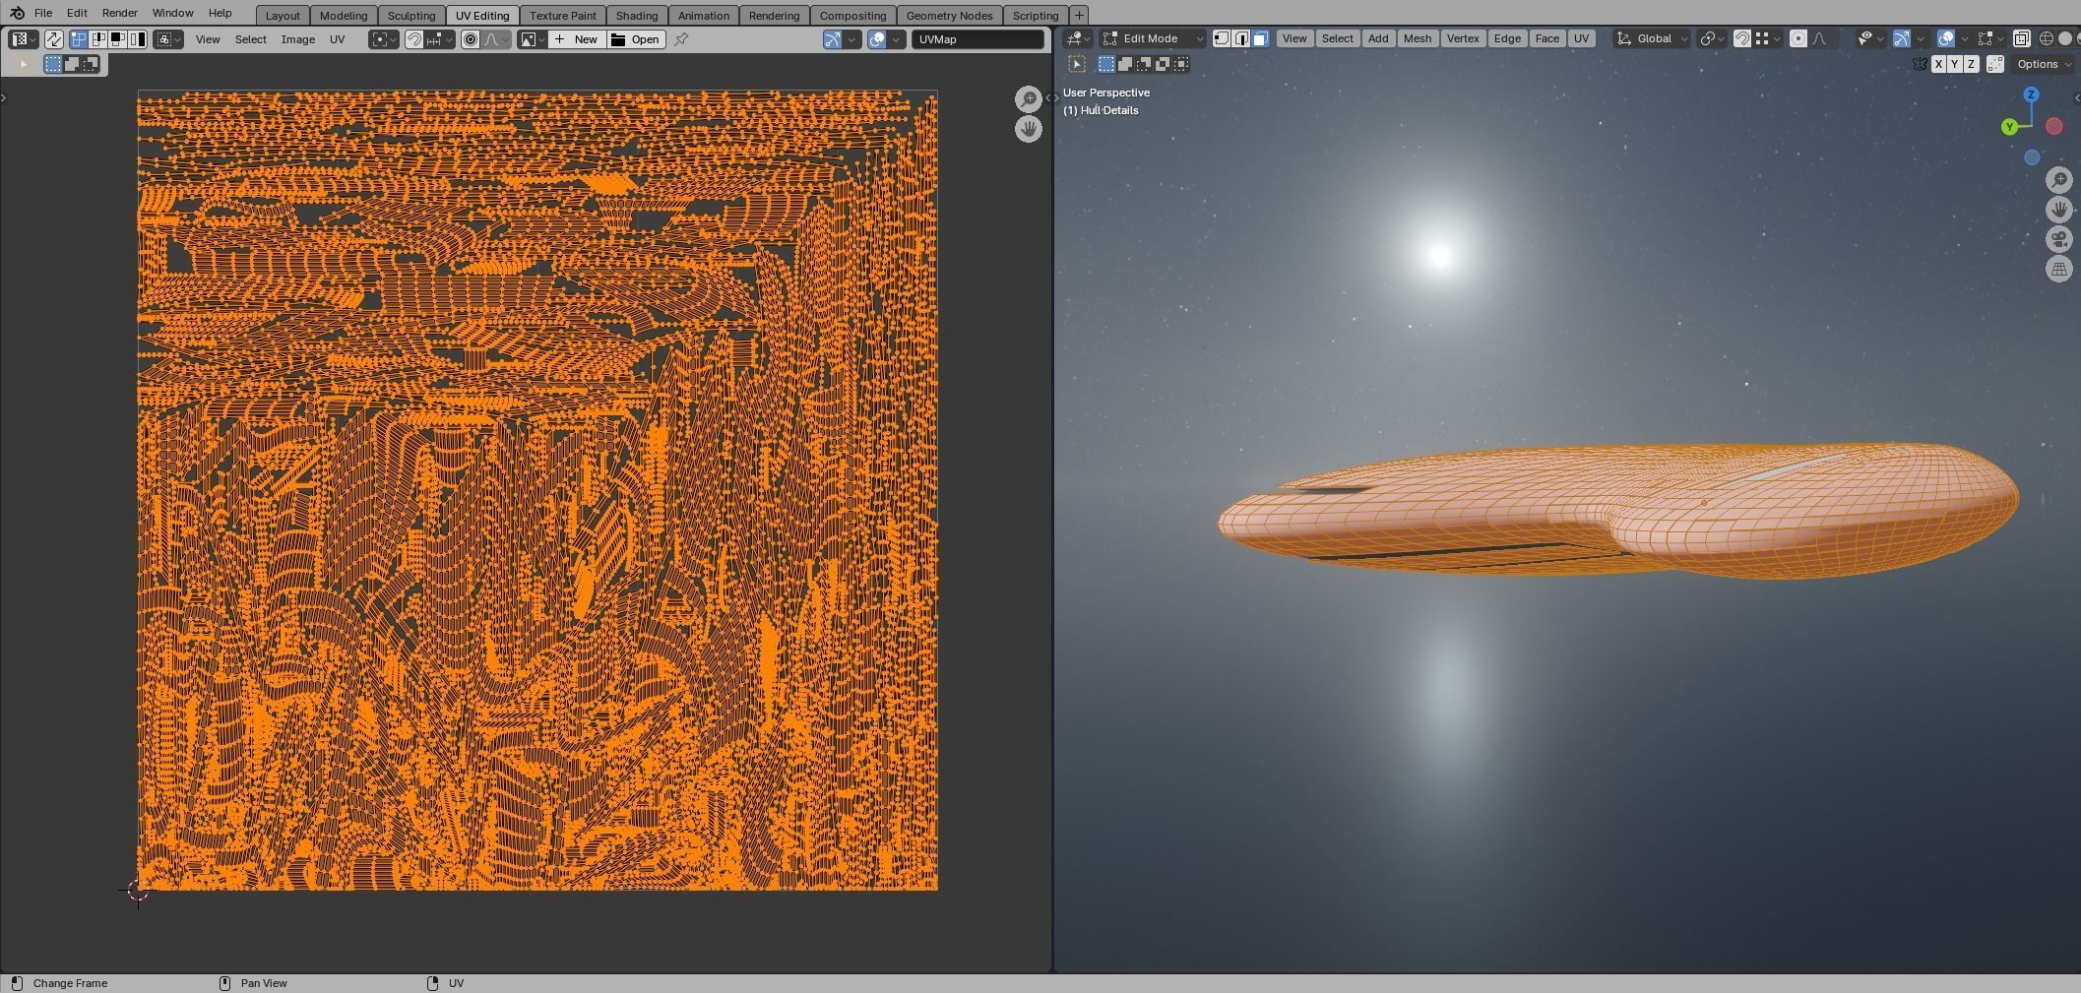Toggle gizmos in UV editor
Screen dimensions: 2081x993
click(833, 39)
